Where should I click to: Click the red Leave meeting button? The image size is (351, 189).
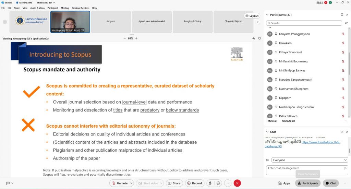click(237, 183)
